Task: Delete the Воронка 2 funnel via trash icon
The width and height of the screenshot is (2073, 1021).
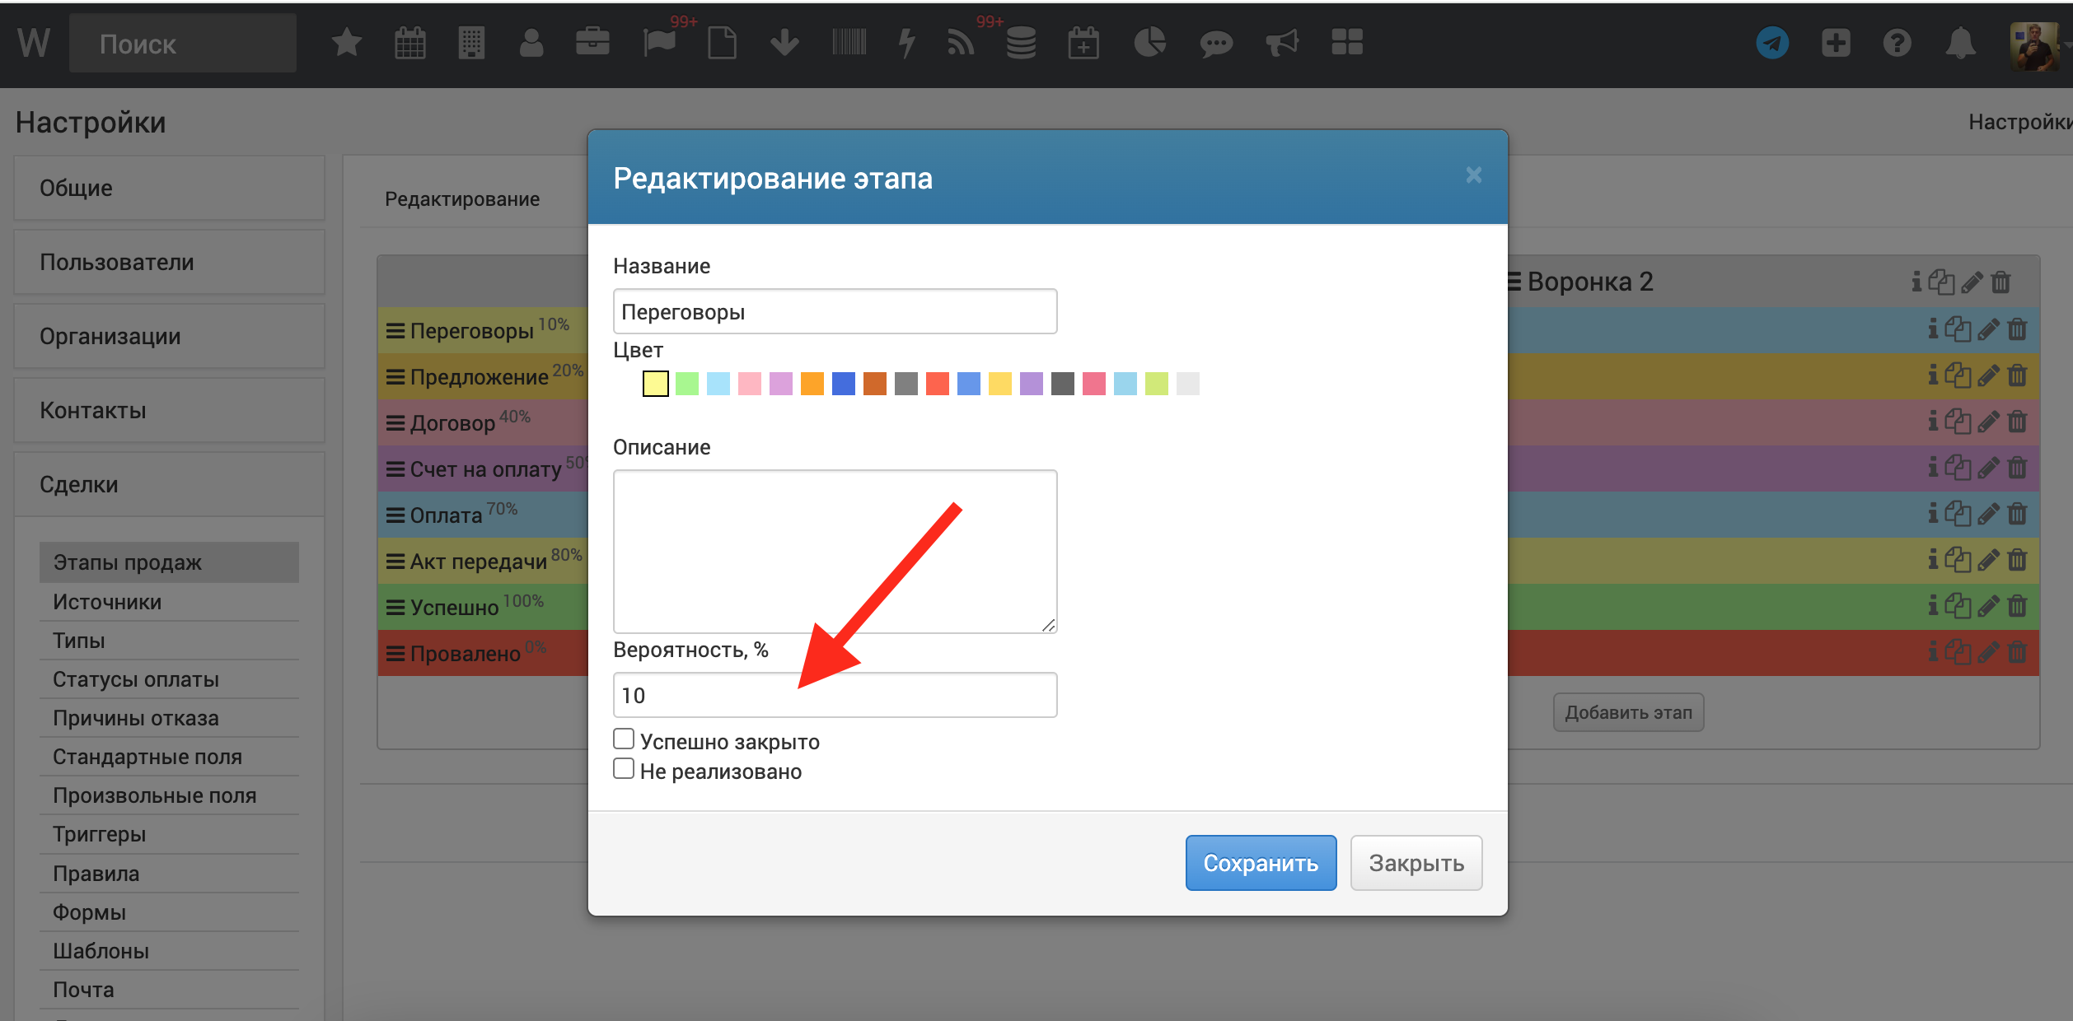Action: pos(2001,282)
